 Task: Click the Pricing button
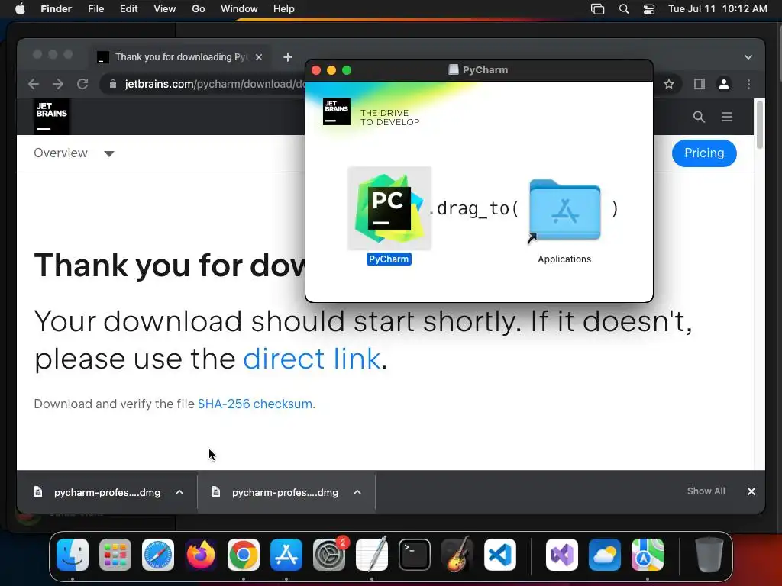point(703,153)
